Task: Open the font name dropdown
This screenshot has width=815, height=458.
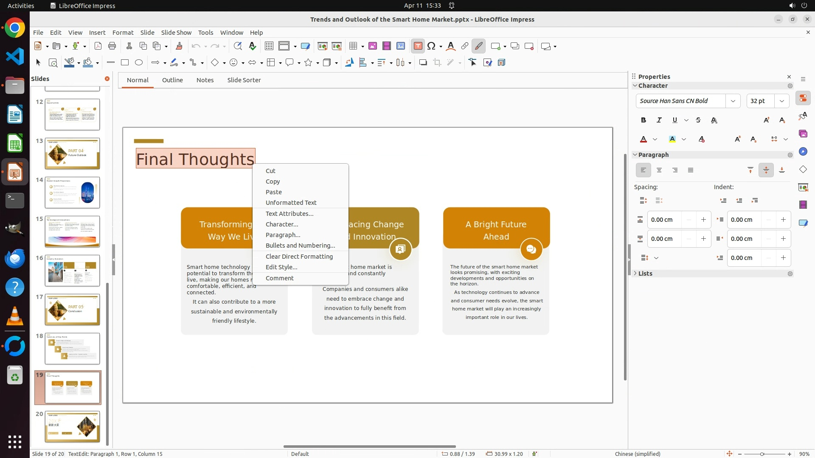Action: (x=733, y=101)
